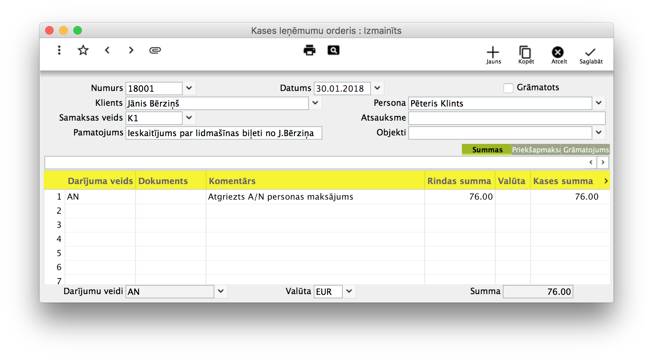The height and width of the screenshot is (359, 653).
Task: Select the Komentārs cell in row 1
Action: point(315,197)
